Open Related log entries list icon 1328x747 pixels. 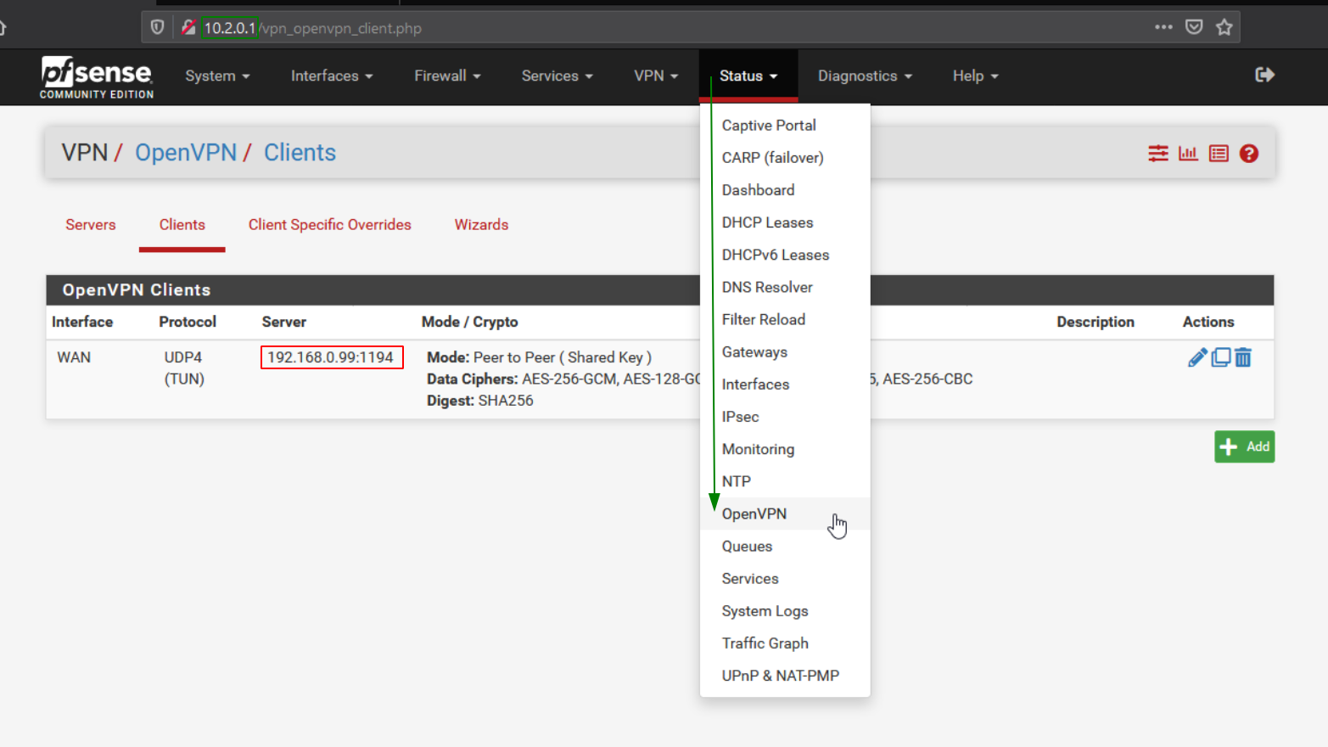click(x=1219, y=154)
